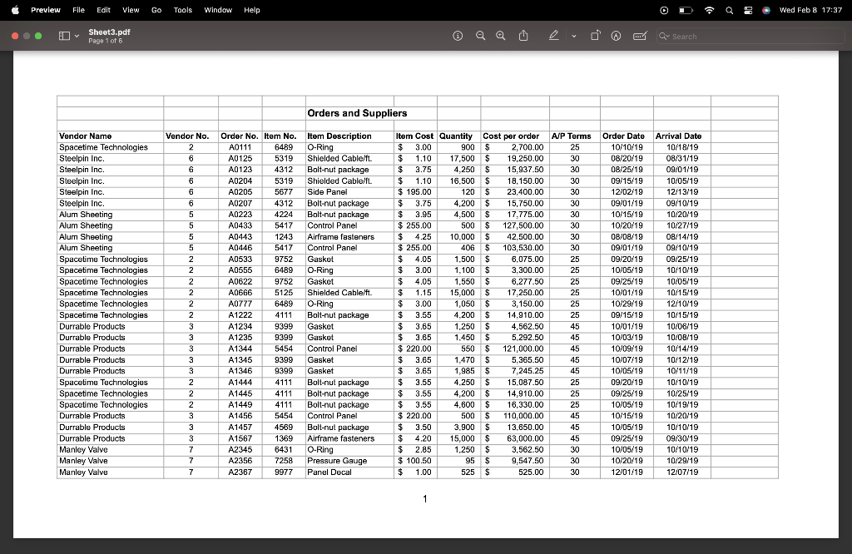This screenshot has width=852, height=554.
Task: Click inside the Search field
Action: pyautogui.click(x=749, y=36)
